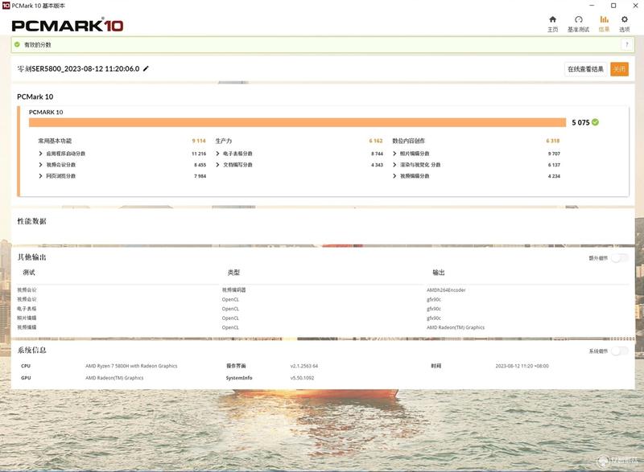
Task: Click the 输出 column header
Action: tap(439, 273)
